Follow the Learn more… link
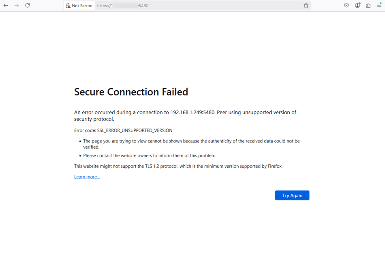 pos(87,177)
